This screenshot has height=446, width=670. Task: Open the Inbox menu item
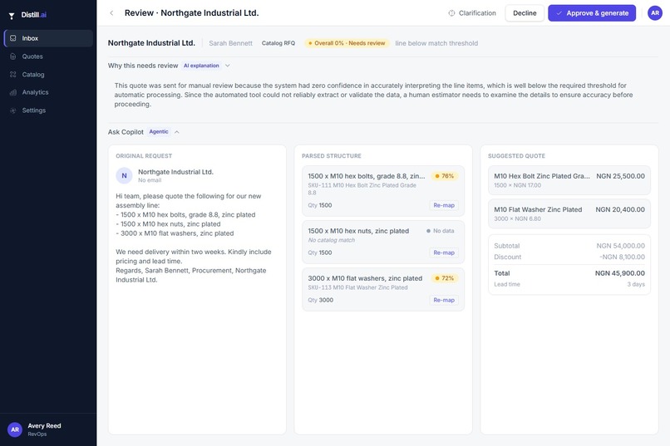point(48,38)
